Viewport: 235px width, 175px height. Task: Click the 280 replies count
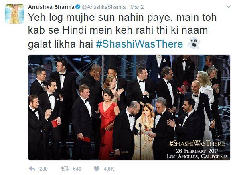43,169
